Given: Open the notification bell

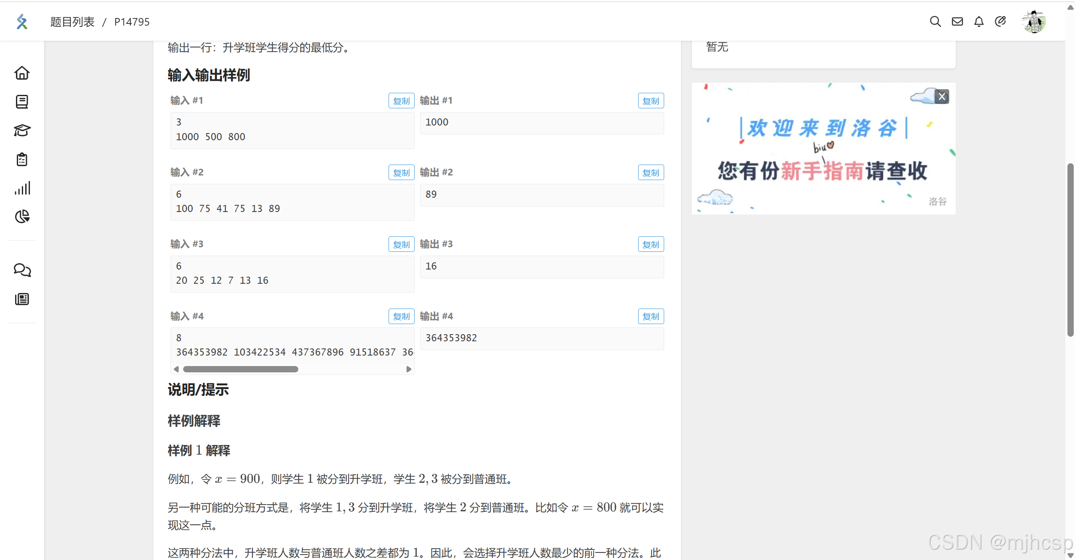Looking at the screenshot, I should [x=979, y=21].
